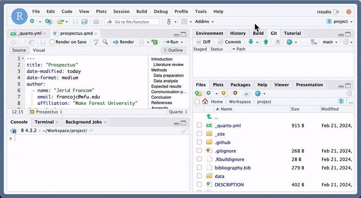Click the New Branch icon beside main
361x198 pixels.
tap(314, 42)
